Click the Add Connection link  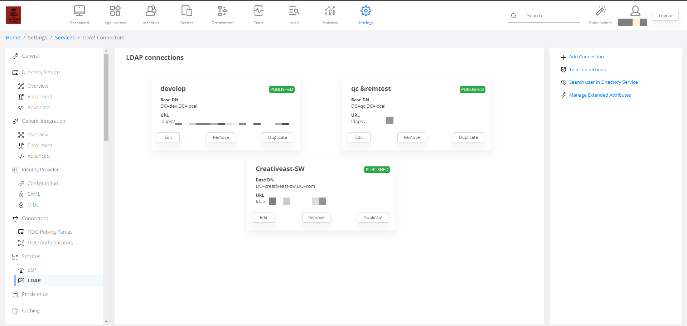(586, 57)
